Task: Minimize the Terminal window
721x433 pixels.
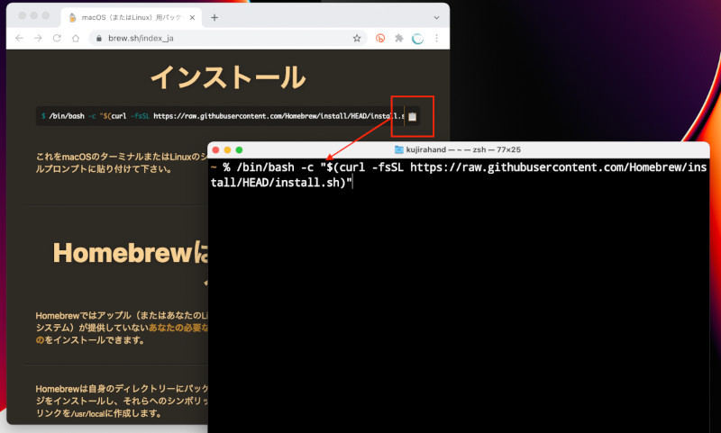Action: [227, 150]
